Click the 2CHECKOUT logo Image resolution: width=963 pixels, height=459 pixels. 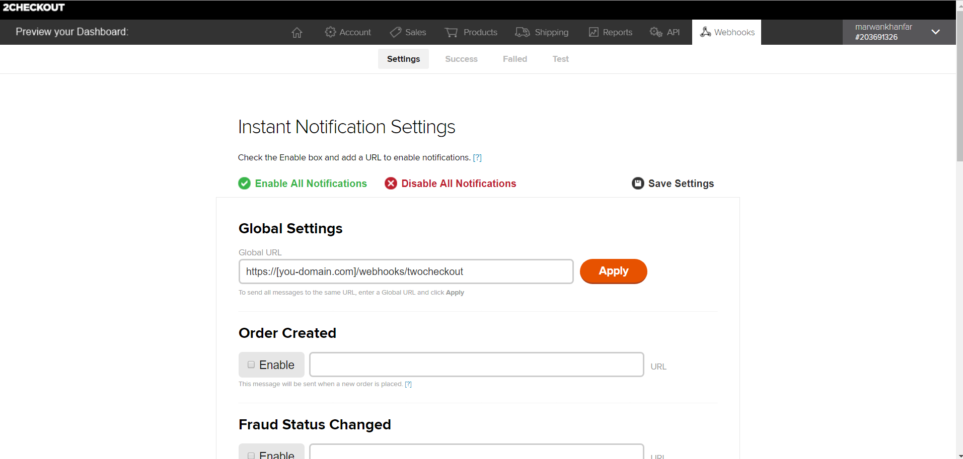coord(34,8)
